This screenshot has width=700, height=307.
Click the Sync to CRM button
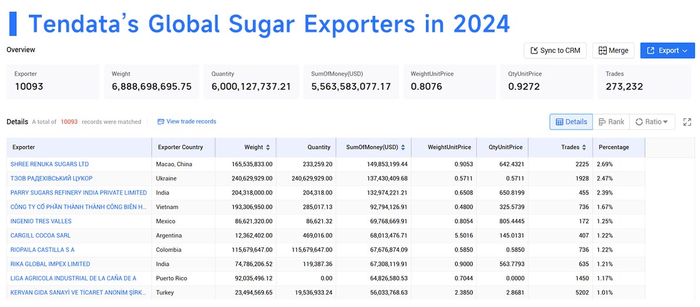pos(555,51)
